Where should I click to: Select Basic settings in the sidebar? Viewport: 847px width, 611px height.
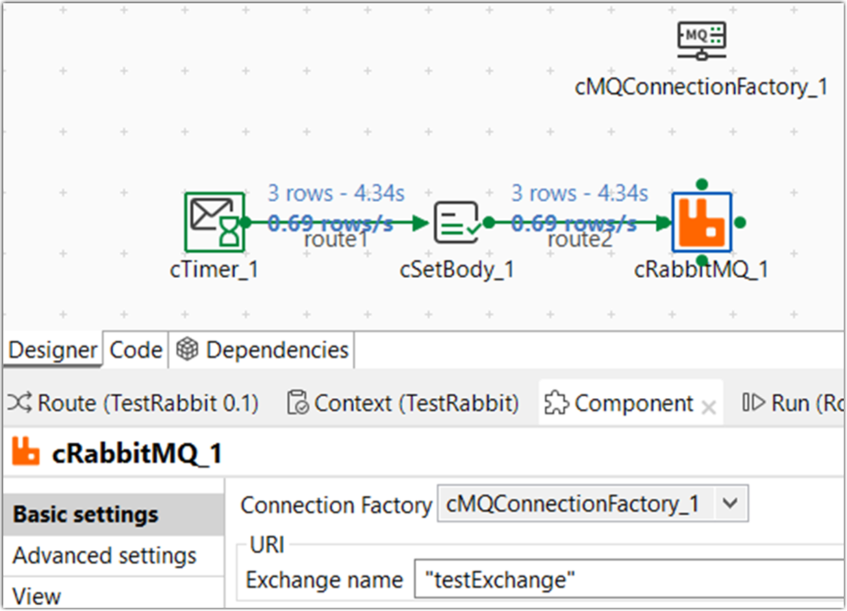[86, 514]
